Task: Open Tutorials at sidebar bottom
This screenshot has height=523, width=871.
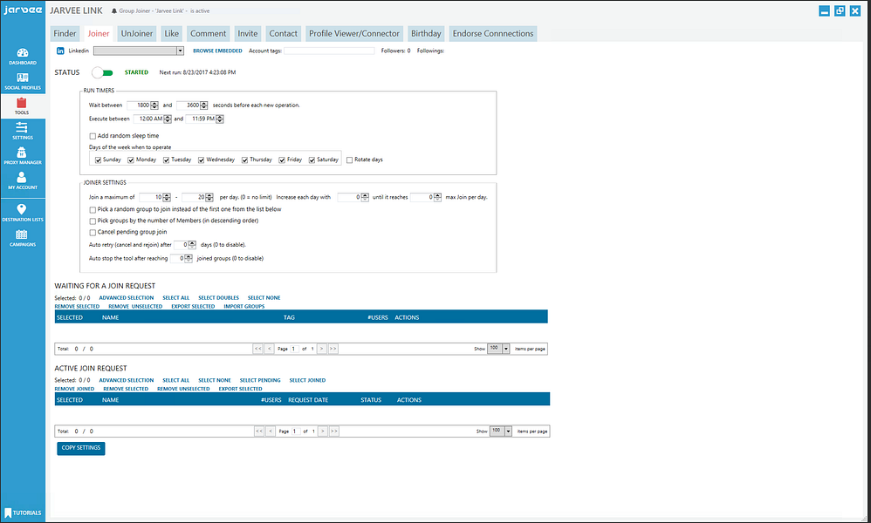Action: (x=23, y=513)
